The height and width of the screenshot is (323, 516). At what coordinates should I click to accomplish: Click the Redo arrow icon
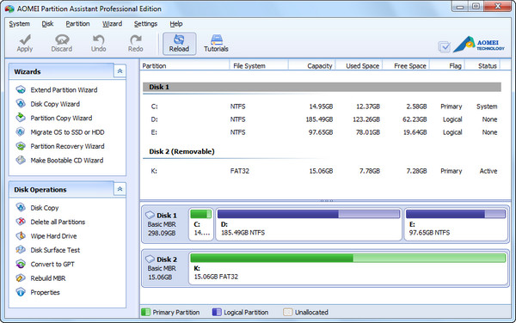tap(136, 40)
